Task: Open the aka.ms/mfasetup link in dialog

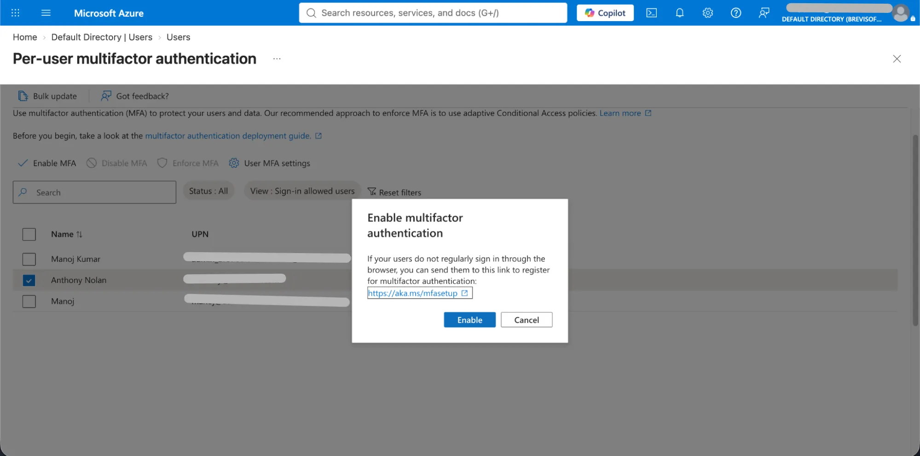Action: [x=412, y=293]
